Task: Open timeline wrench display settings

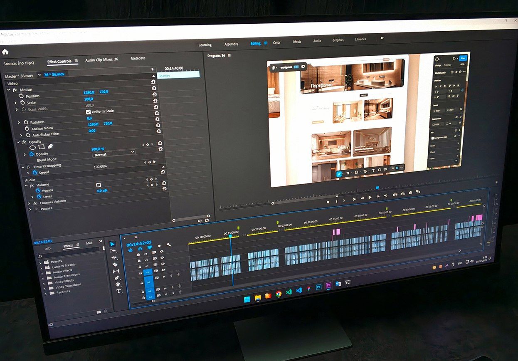Action: (x=169, y=245)
